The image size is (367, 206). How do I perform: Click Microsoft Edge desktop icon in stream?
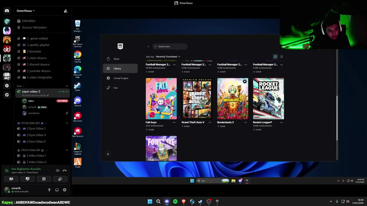click(x=77, y=72)
